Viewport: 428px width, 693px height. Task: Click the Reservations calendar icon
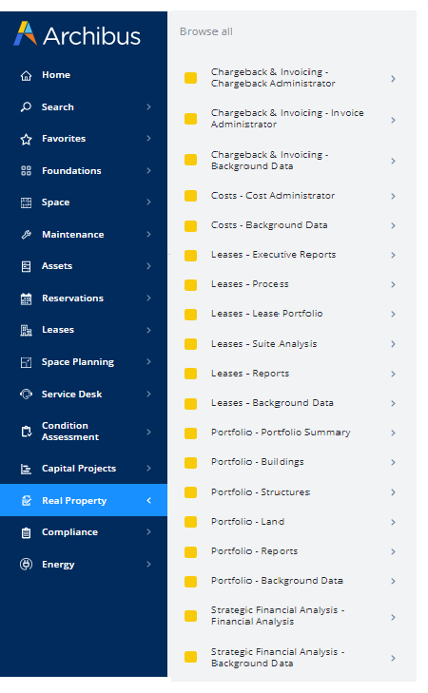click(x=26, y=298)
